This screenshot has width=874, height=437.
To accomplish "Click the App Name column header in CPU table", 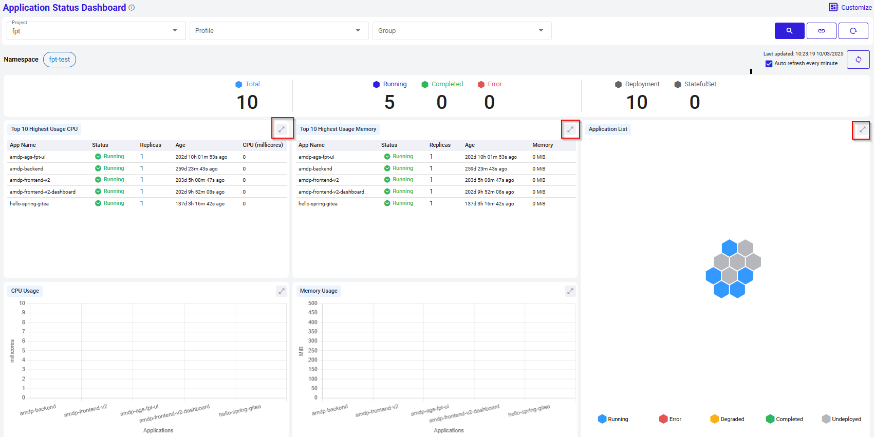I will [23, 145].
